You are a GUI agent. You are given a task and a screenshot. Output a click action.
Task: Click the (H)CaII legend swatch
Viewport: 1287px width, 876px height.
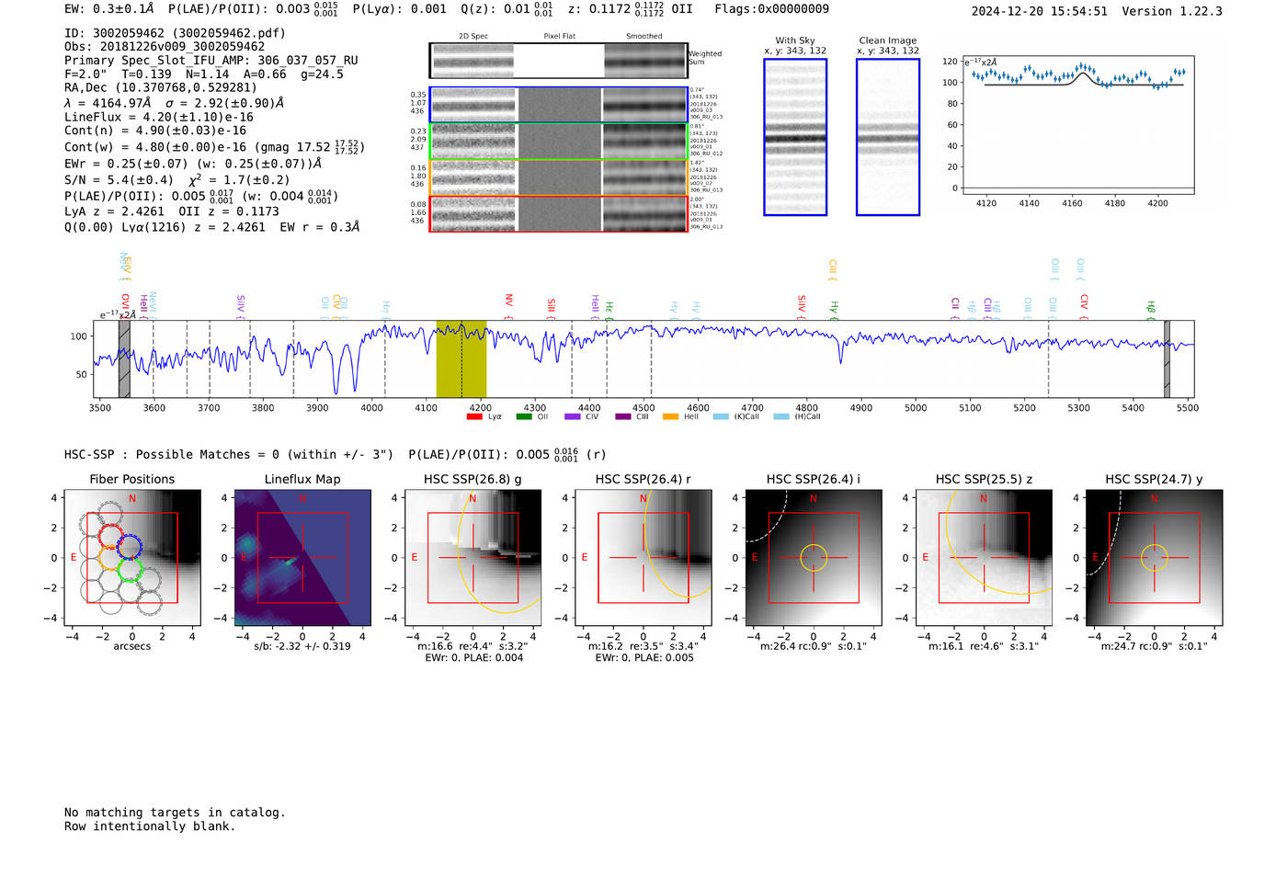[x=781, y=416]
